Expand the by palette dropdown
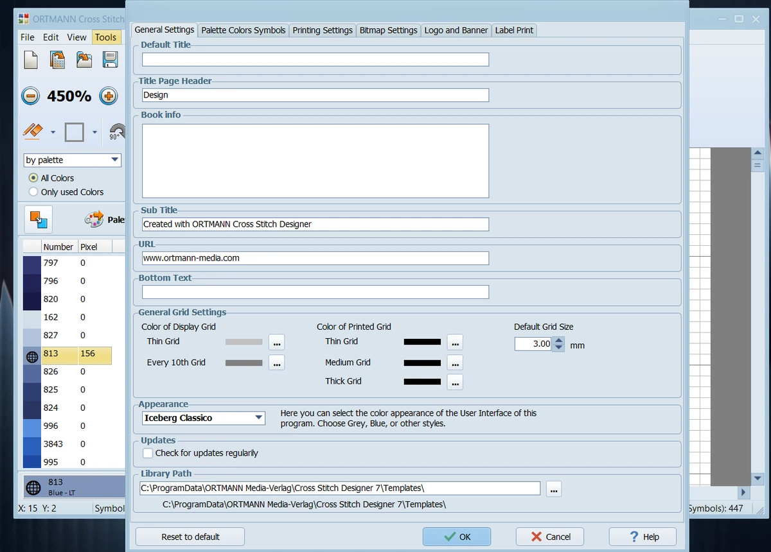 (72, 160)
